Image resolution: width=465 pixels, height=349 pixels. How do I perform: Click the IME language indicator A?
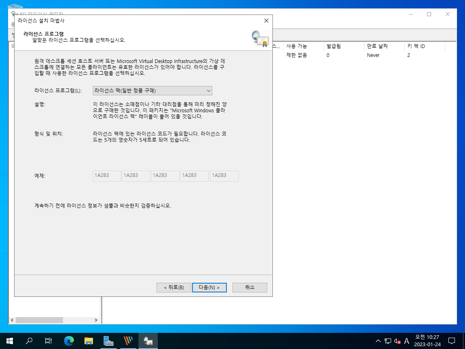pyautogui.click(x=407, y=341)
